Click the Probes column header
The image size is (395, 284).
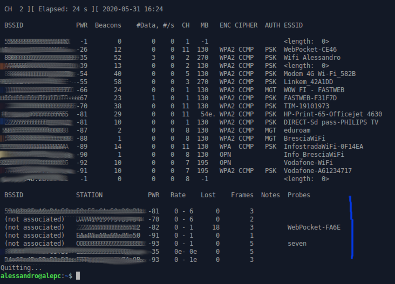coord(298,195)
